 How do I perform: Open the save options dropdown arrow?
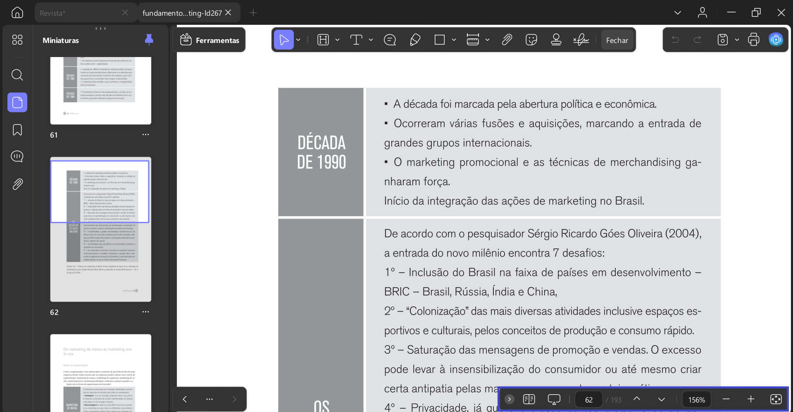[x=737, y=40]
